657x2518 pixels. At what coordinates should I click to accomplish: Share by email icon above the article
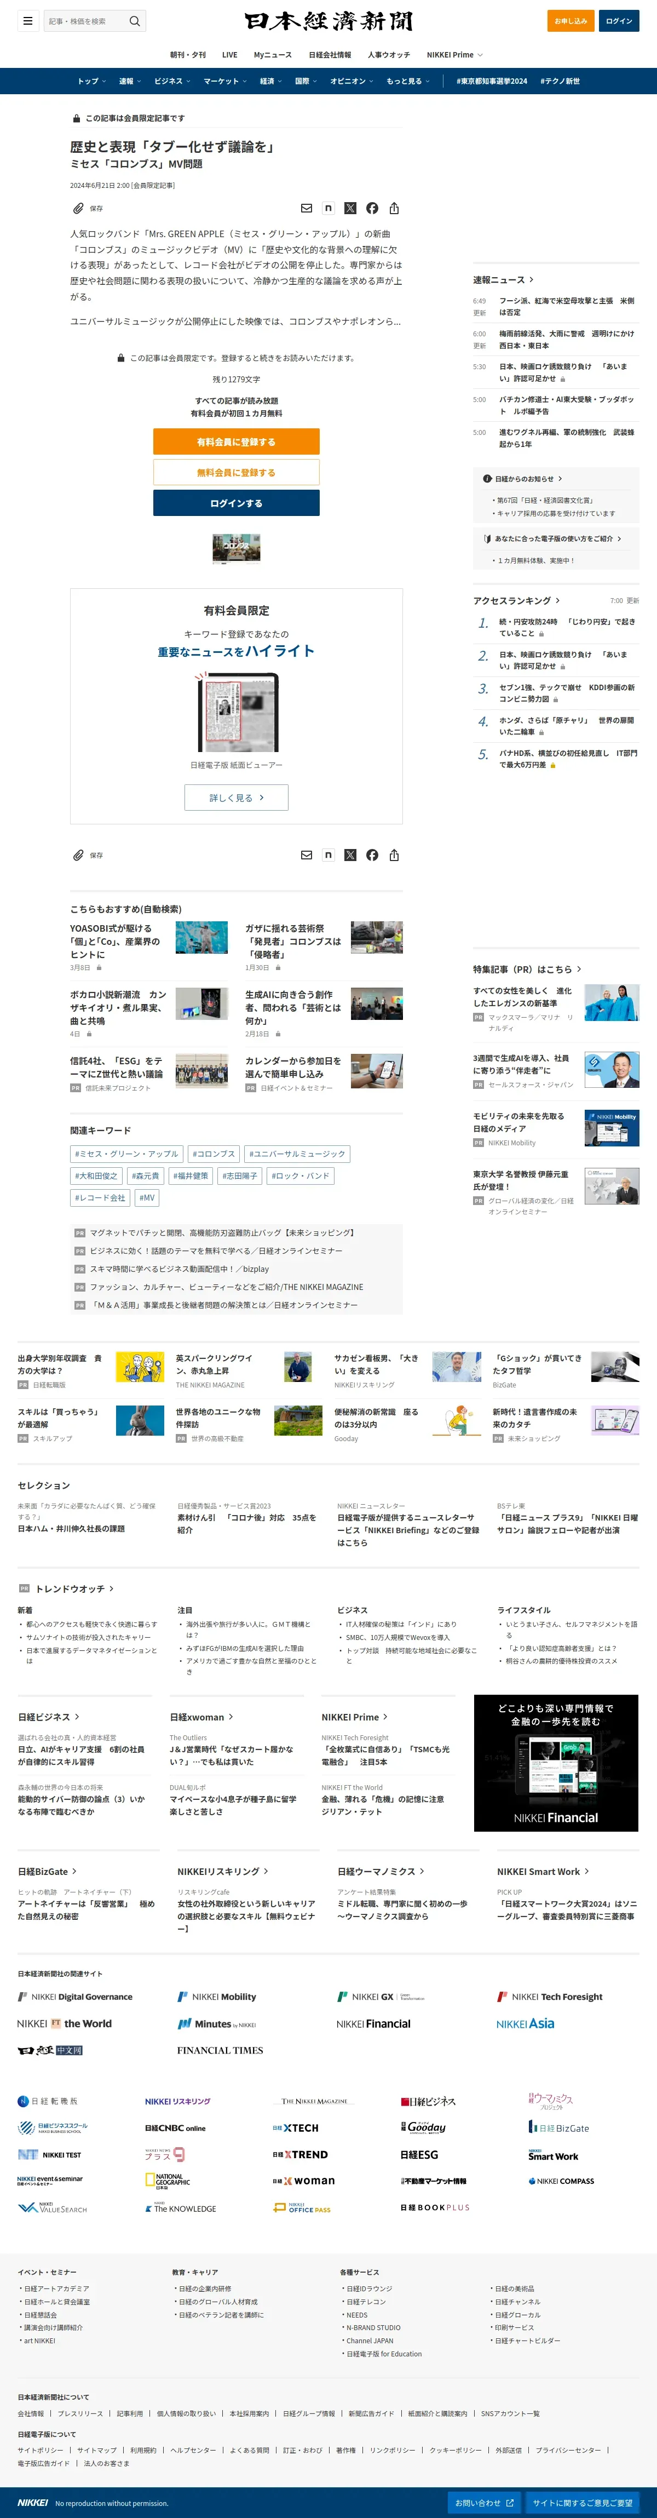point(306,208)
